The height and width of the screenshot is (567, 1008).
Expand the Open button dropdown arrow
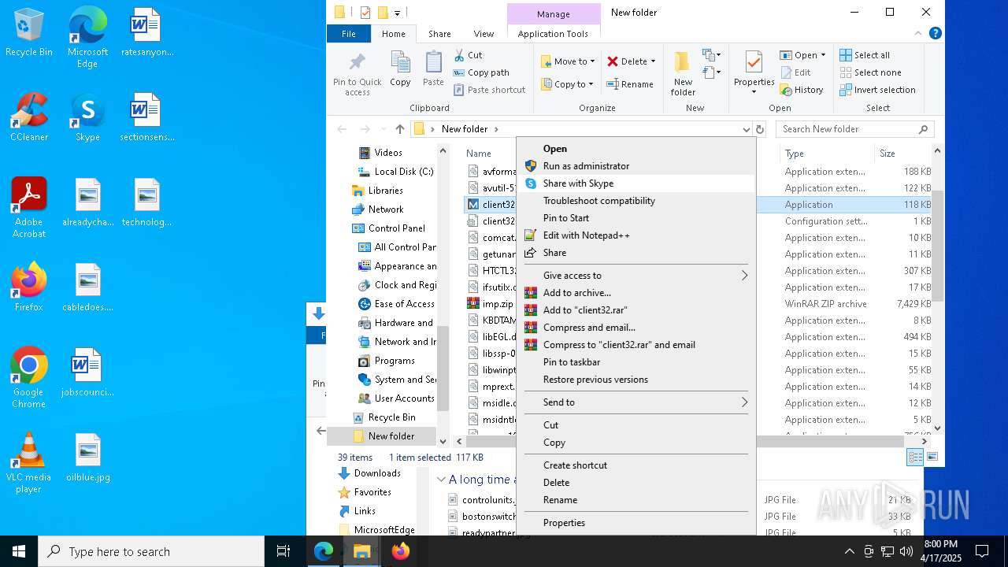[x=823, y=55]
